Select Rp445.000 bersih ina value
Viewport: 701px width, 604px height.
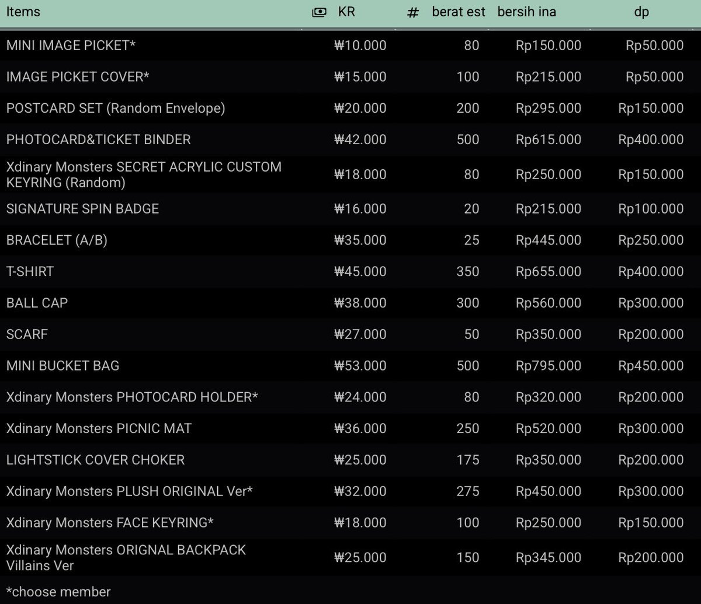pyautogui.click(x=549, y=240)
